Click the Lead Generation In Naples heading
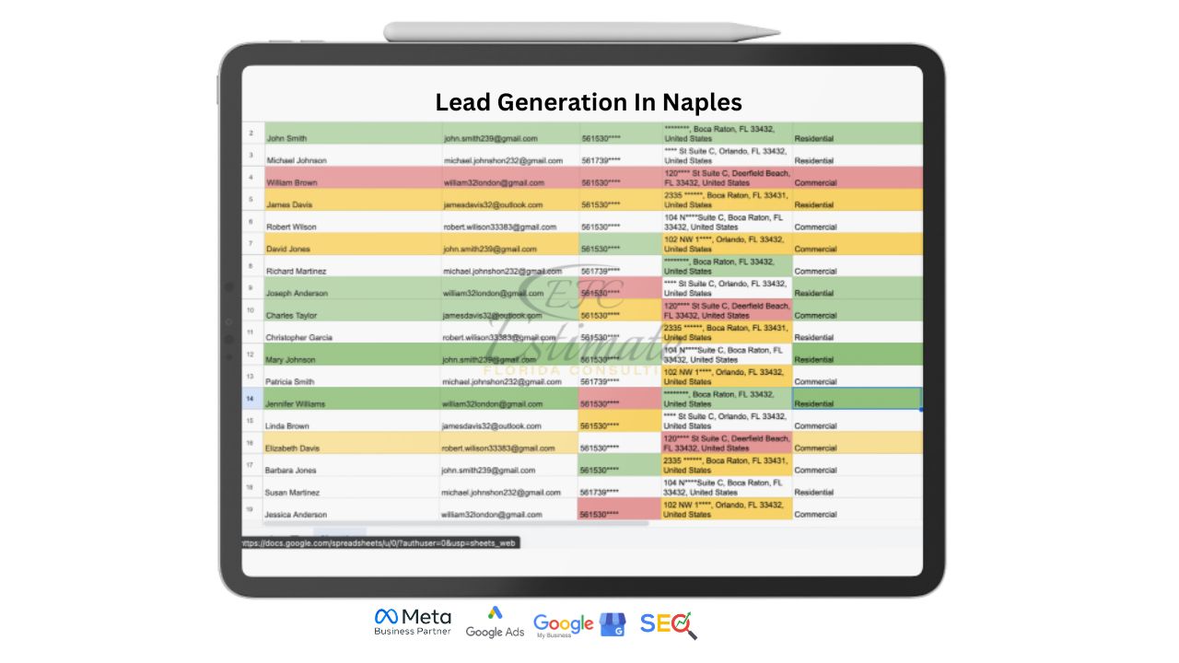Screen dimensions: 1179x663 click(x=589, y=102)
